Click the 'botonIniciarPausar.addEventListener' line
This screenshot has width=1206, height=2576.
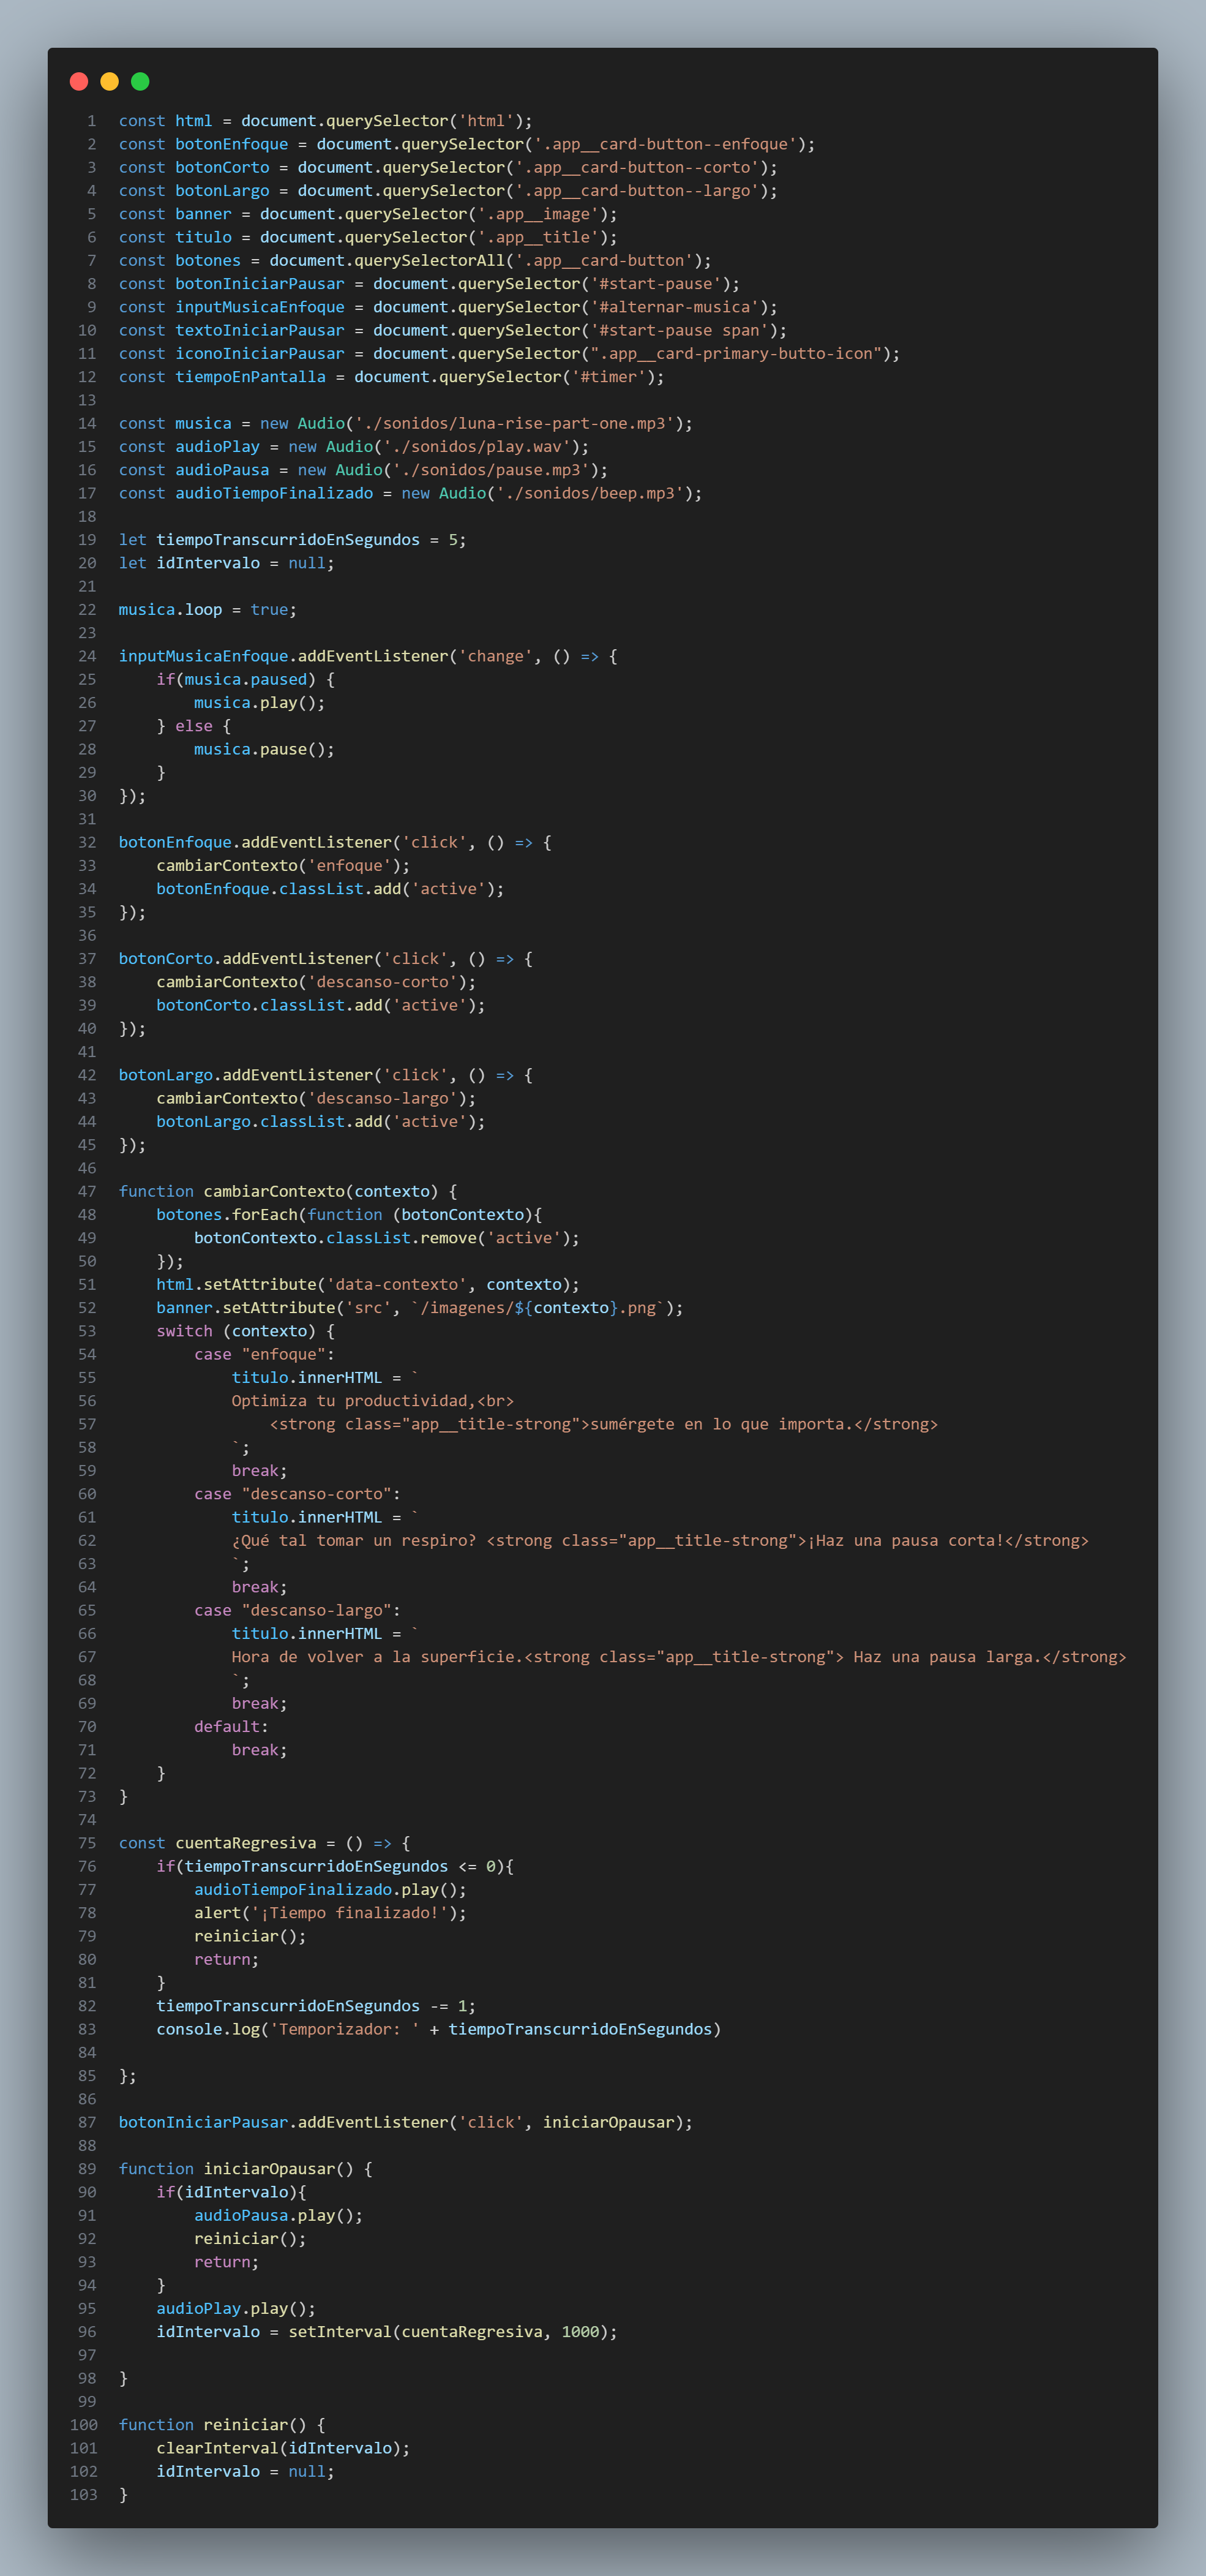click(x=406, y=2122)
